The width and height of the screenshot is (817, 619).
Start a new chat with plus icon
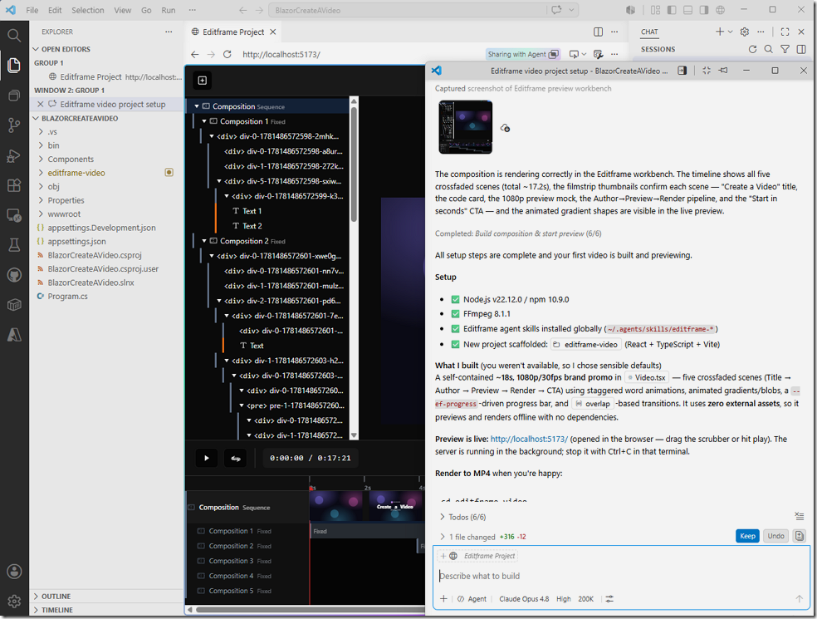click(720, 32)
